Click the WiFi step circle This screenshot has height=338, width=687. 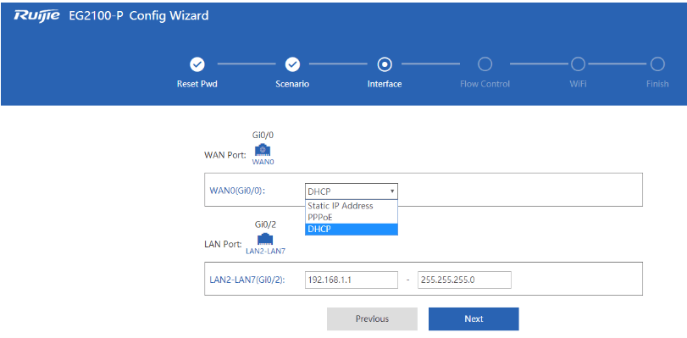578,64
